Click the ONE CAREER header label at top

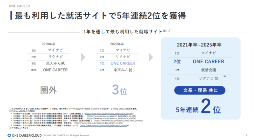[19, 6]
